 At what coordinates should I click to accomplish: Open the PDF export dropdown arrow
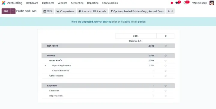(x=13, y=11)
